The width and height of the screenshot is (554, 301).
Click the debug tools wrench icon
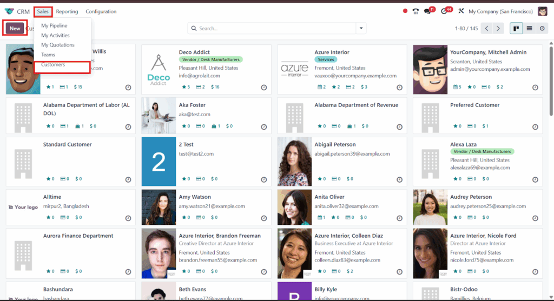tap(461, 11)
